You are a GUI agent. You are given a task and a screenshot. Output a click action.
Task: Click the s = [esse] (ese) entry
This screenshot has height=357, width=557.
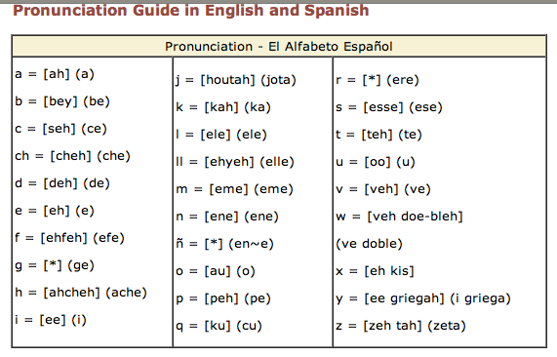click(x=389, y=107)
